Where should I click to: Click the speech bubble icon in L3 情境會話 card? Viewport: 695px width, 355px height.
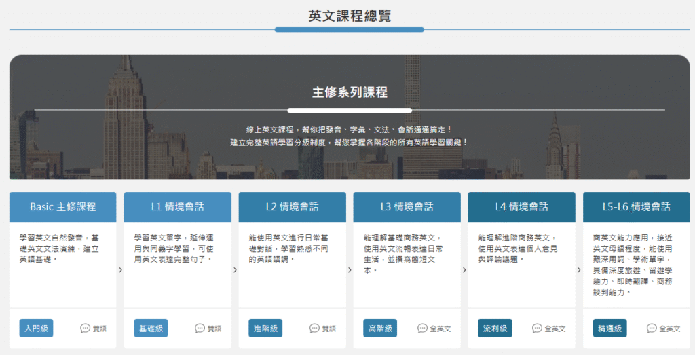[422, 329]
